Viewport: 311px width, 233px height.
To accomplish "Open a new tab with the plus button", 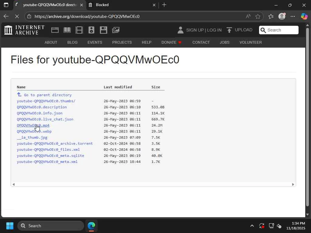I will click(164, 5).
